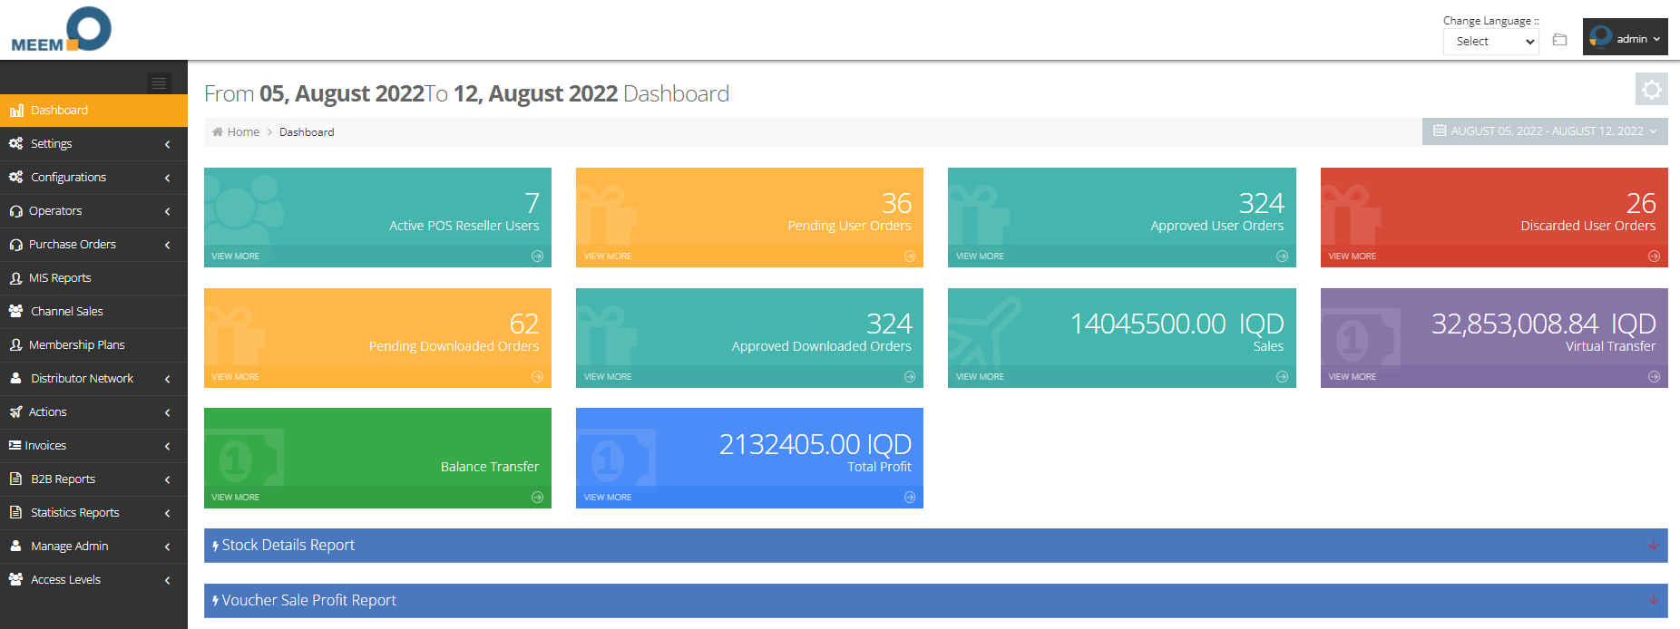This screenshot has height=629, width=1680.
Task: Click the admin avatar icon
Action: 1600,37
